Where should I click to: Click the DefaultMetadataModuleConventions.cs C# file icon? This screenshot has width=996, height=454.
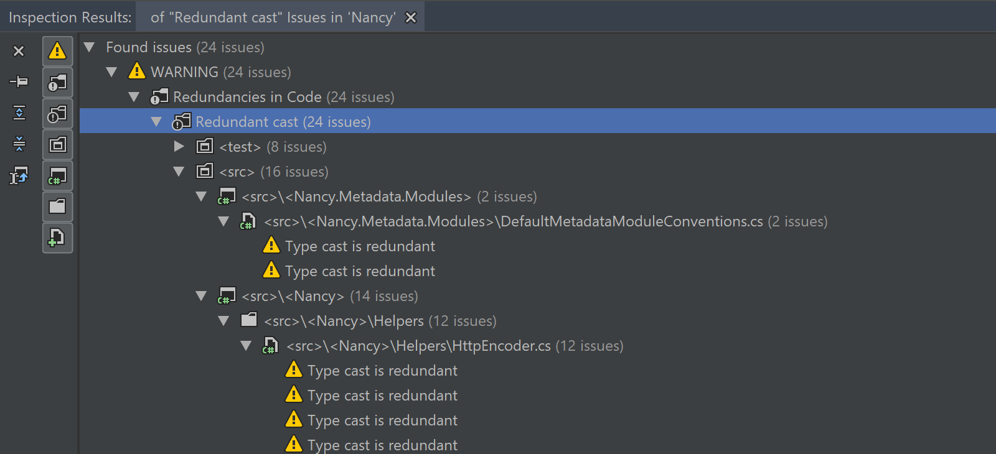pyautogui.click(x=248, y=221)
